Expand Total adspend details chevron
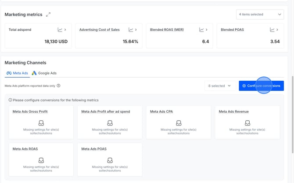Image resolution: width=294 pixels, height=183 pixels. tap(65, 30)
